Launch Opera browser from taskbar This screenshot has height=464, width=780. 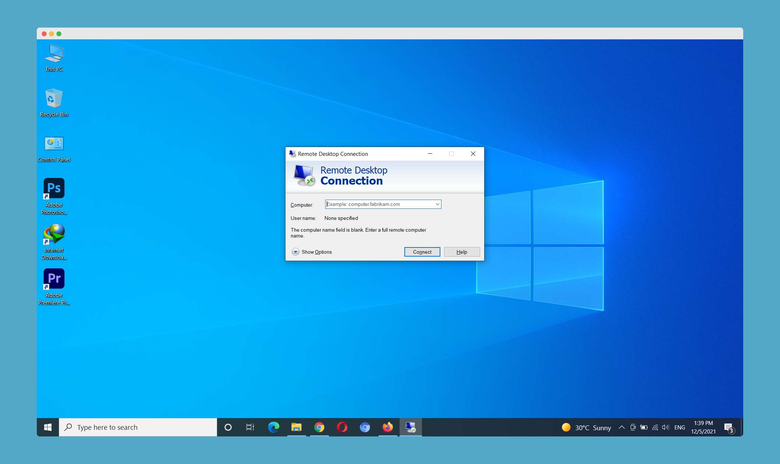point(342,427)
